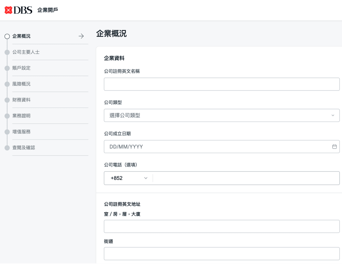Click the 企業開戶 header label
This screenshot has width=342, height=264.
48,10
